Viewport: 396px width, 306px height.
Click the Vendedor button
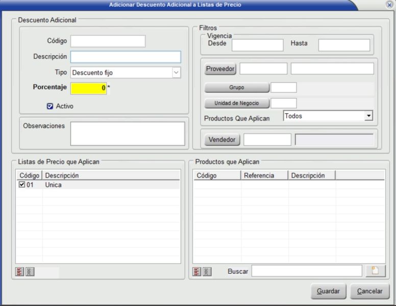click(x=222, y=139)
